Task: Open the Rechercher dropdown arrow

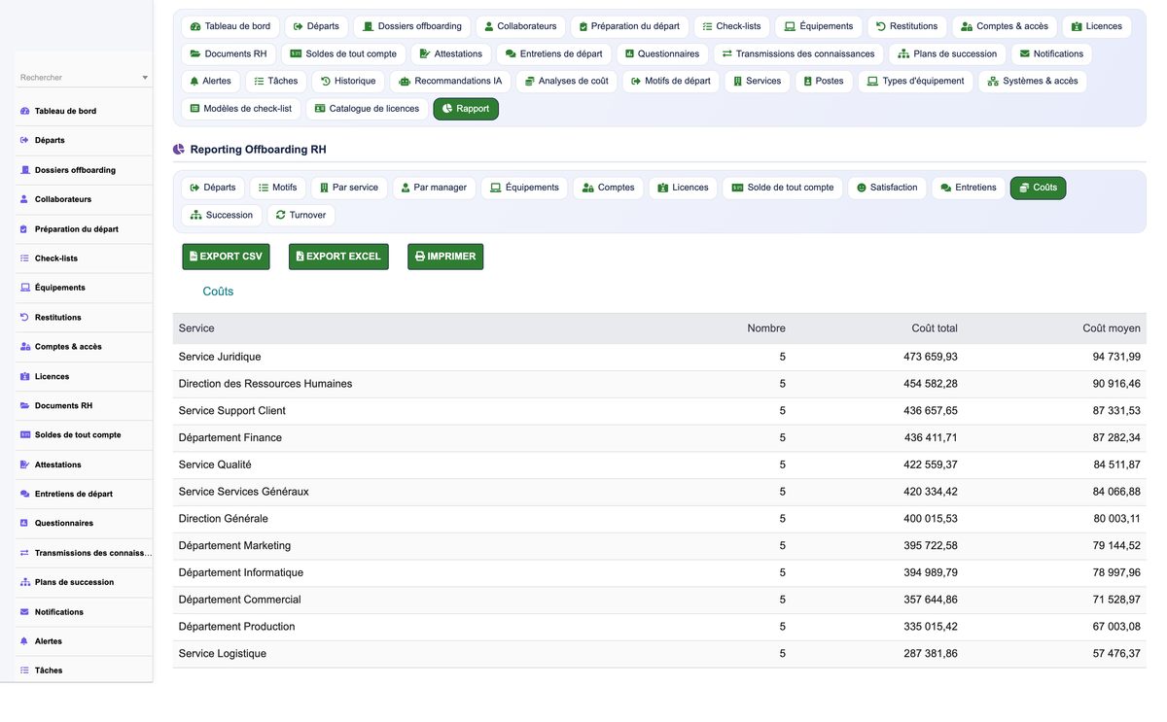Action: click(x=145, y=78)
